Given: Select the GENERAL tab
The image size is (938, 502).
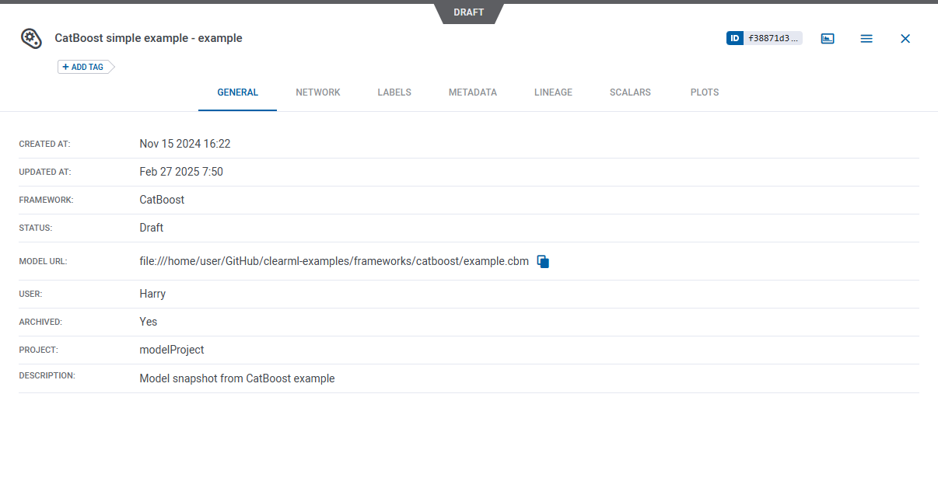Looking at the screenshot, I should tap(237, 92).
